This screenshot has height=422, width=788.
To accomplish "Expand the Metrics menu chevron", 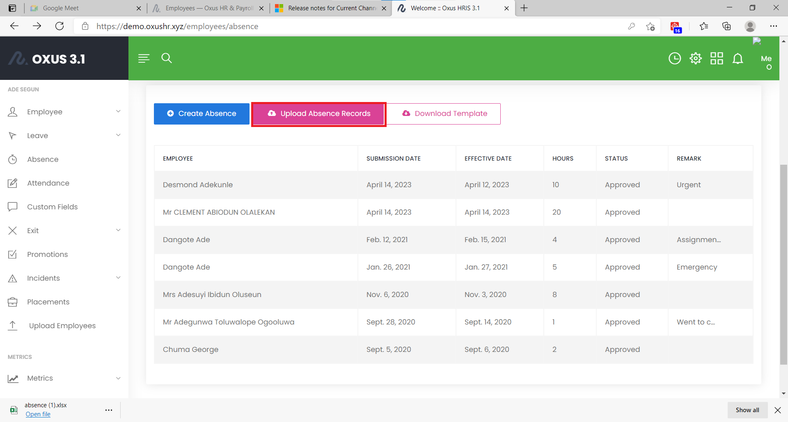I will (x=118, y=378).
